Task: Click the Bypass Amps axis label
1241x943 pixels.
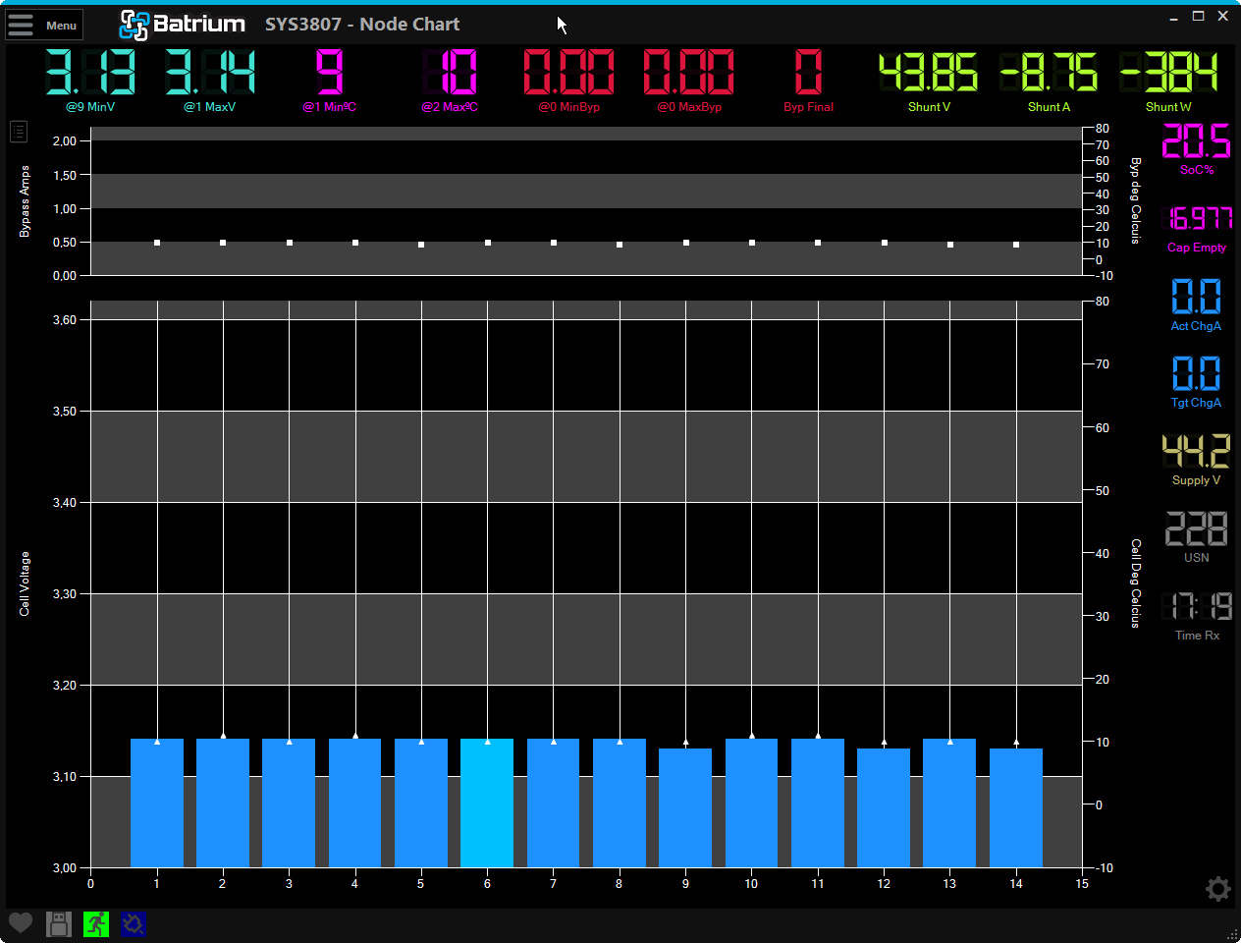Action: [x=25, y=201]
